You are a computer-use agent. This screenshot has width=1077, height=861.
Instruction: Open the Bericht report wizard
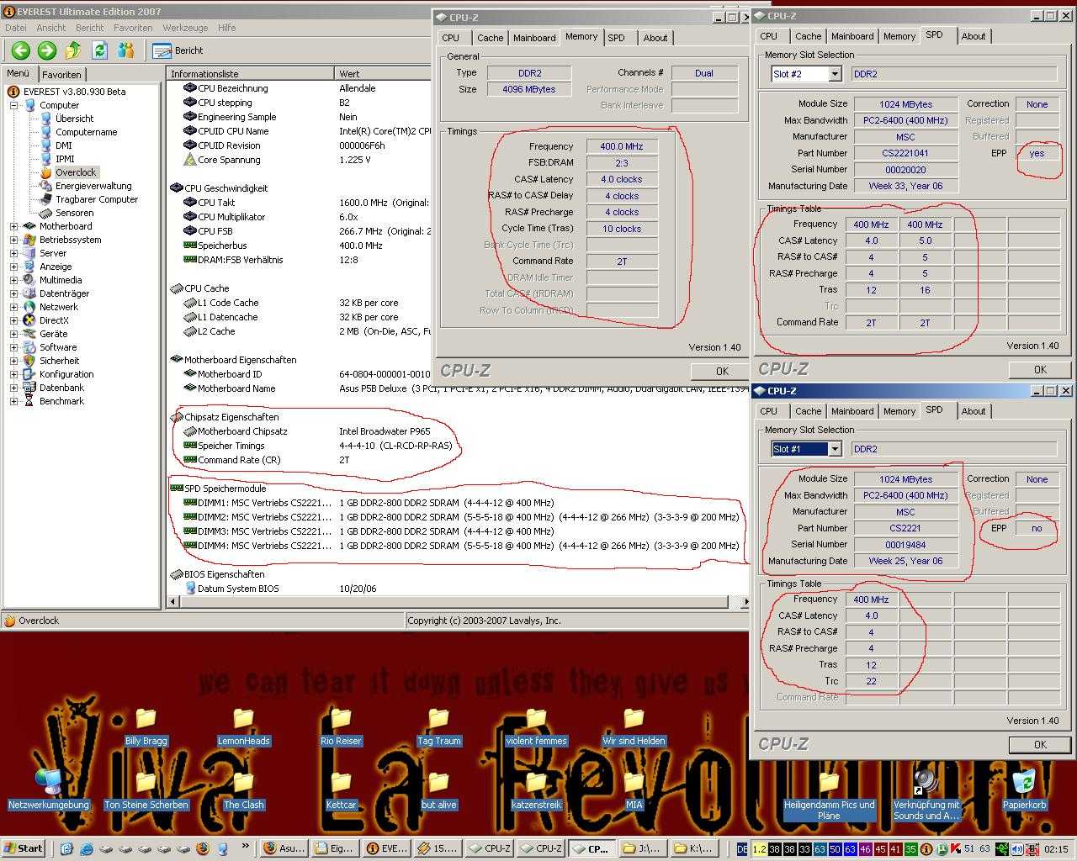(x=178, y=50)
